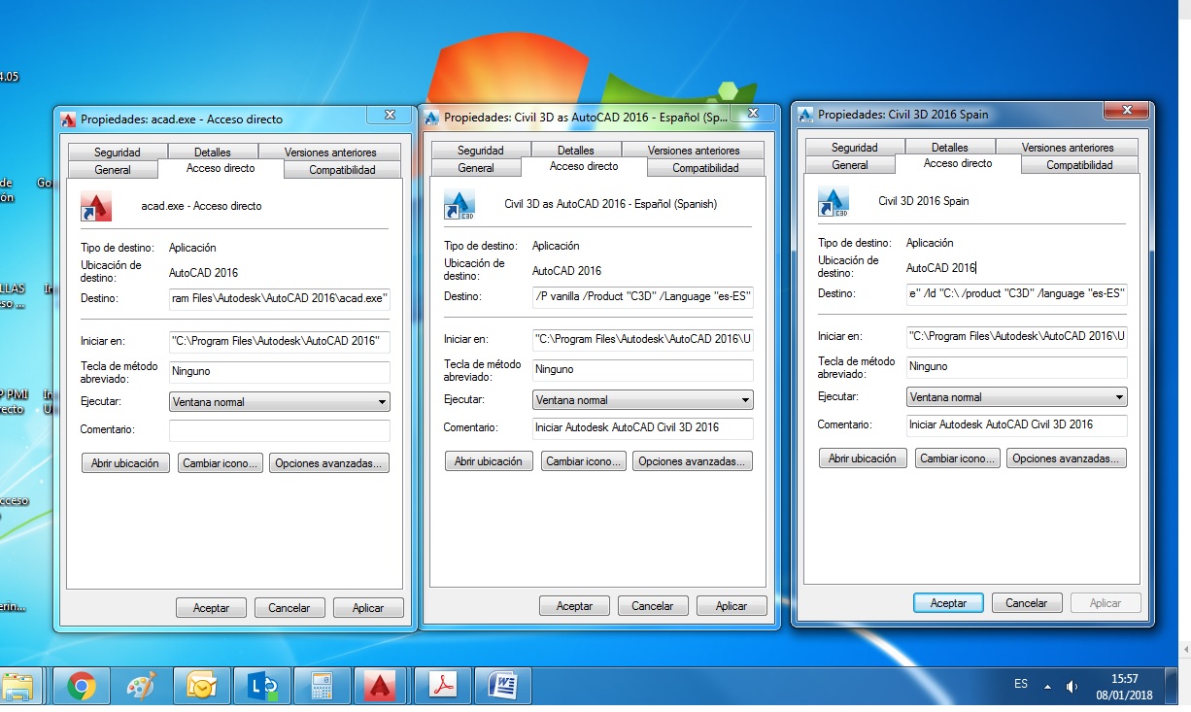Screen dimensions: 1191x712
Task: Click the acad.exe shortcut icon in the first dialog
Action: (96, 206)
